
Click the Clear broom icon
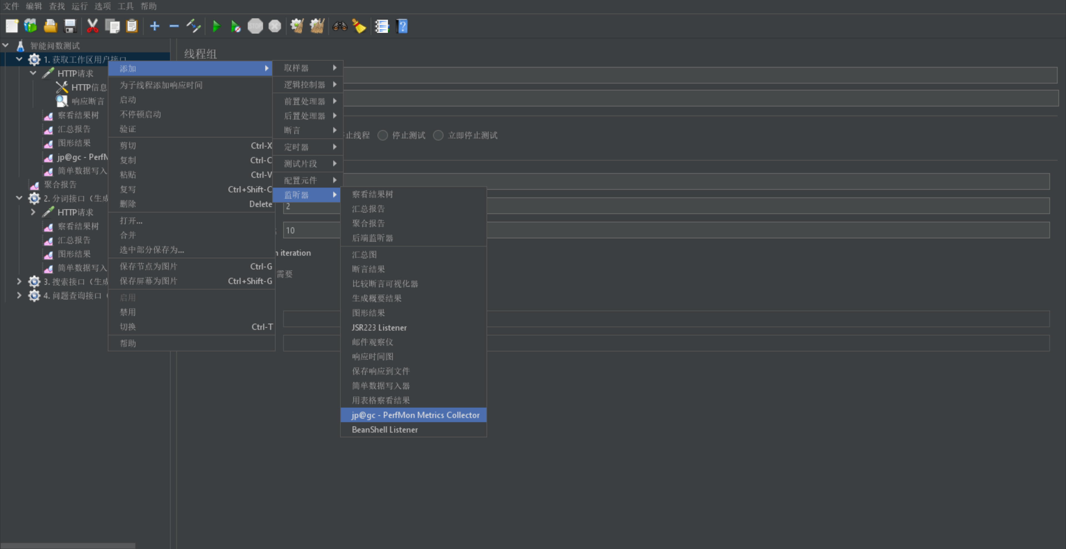point(297,26)
